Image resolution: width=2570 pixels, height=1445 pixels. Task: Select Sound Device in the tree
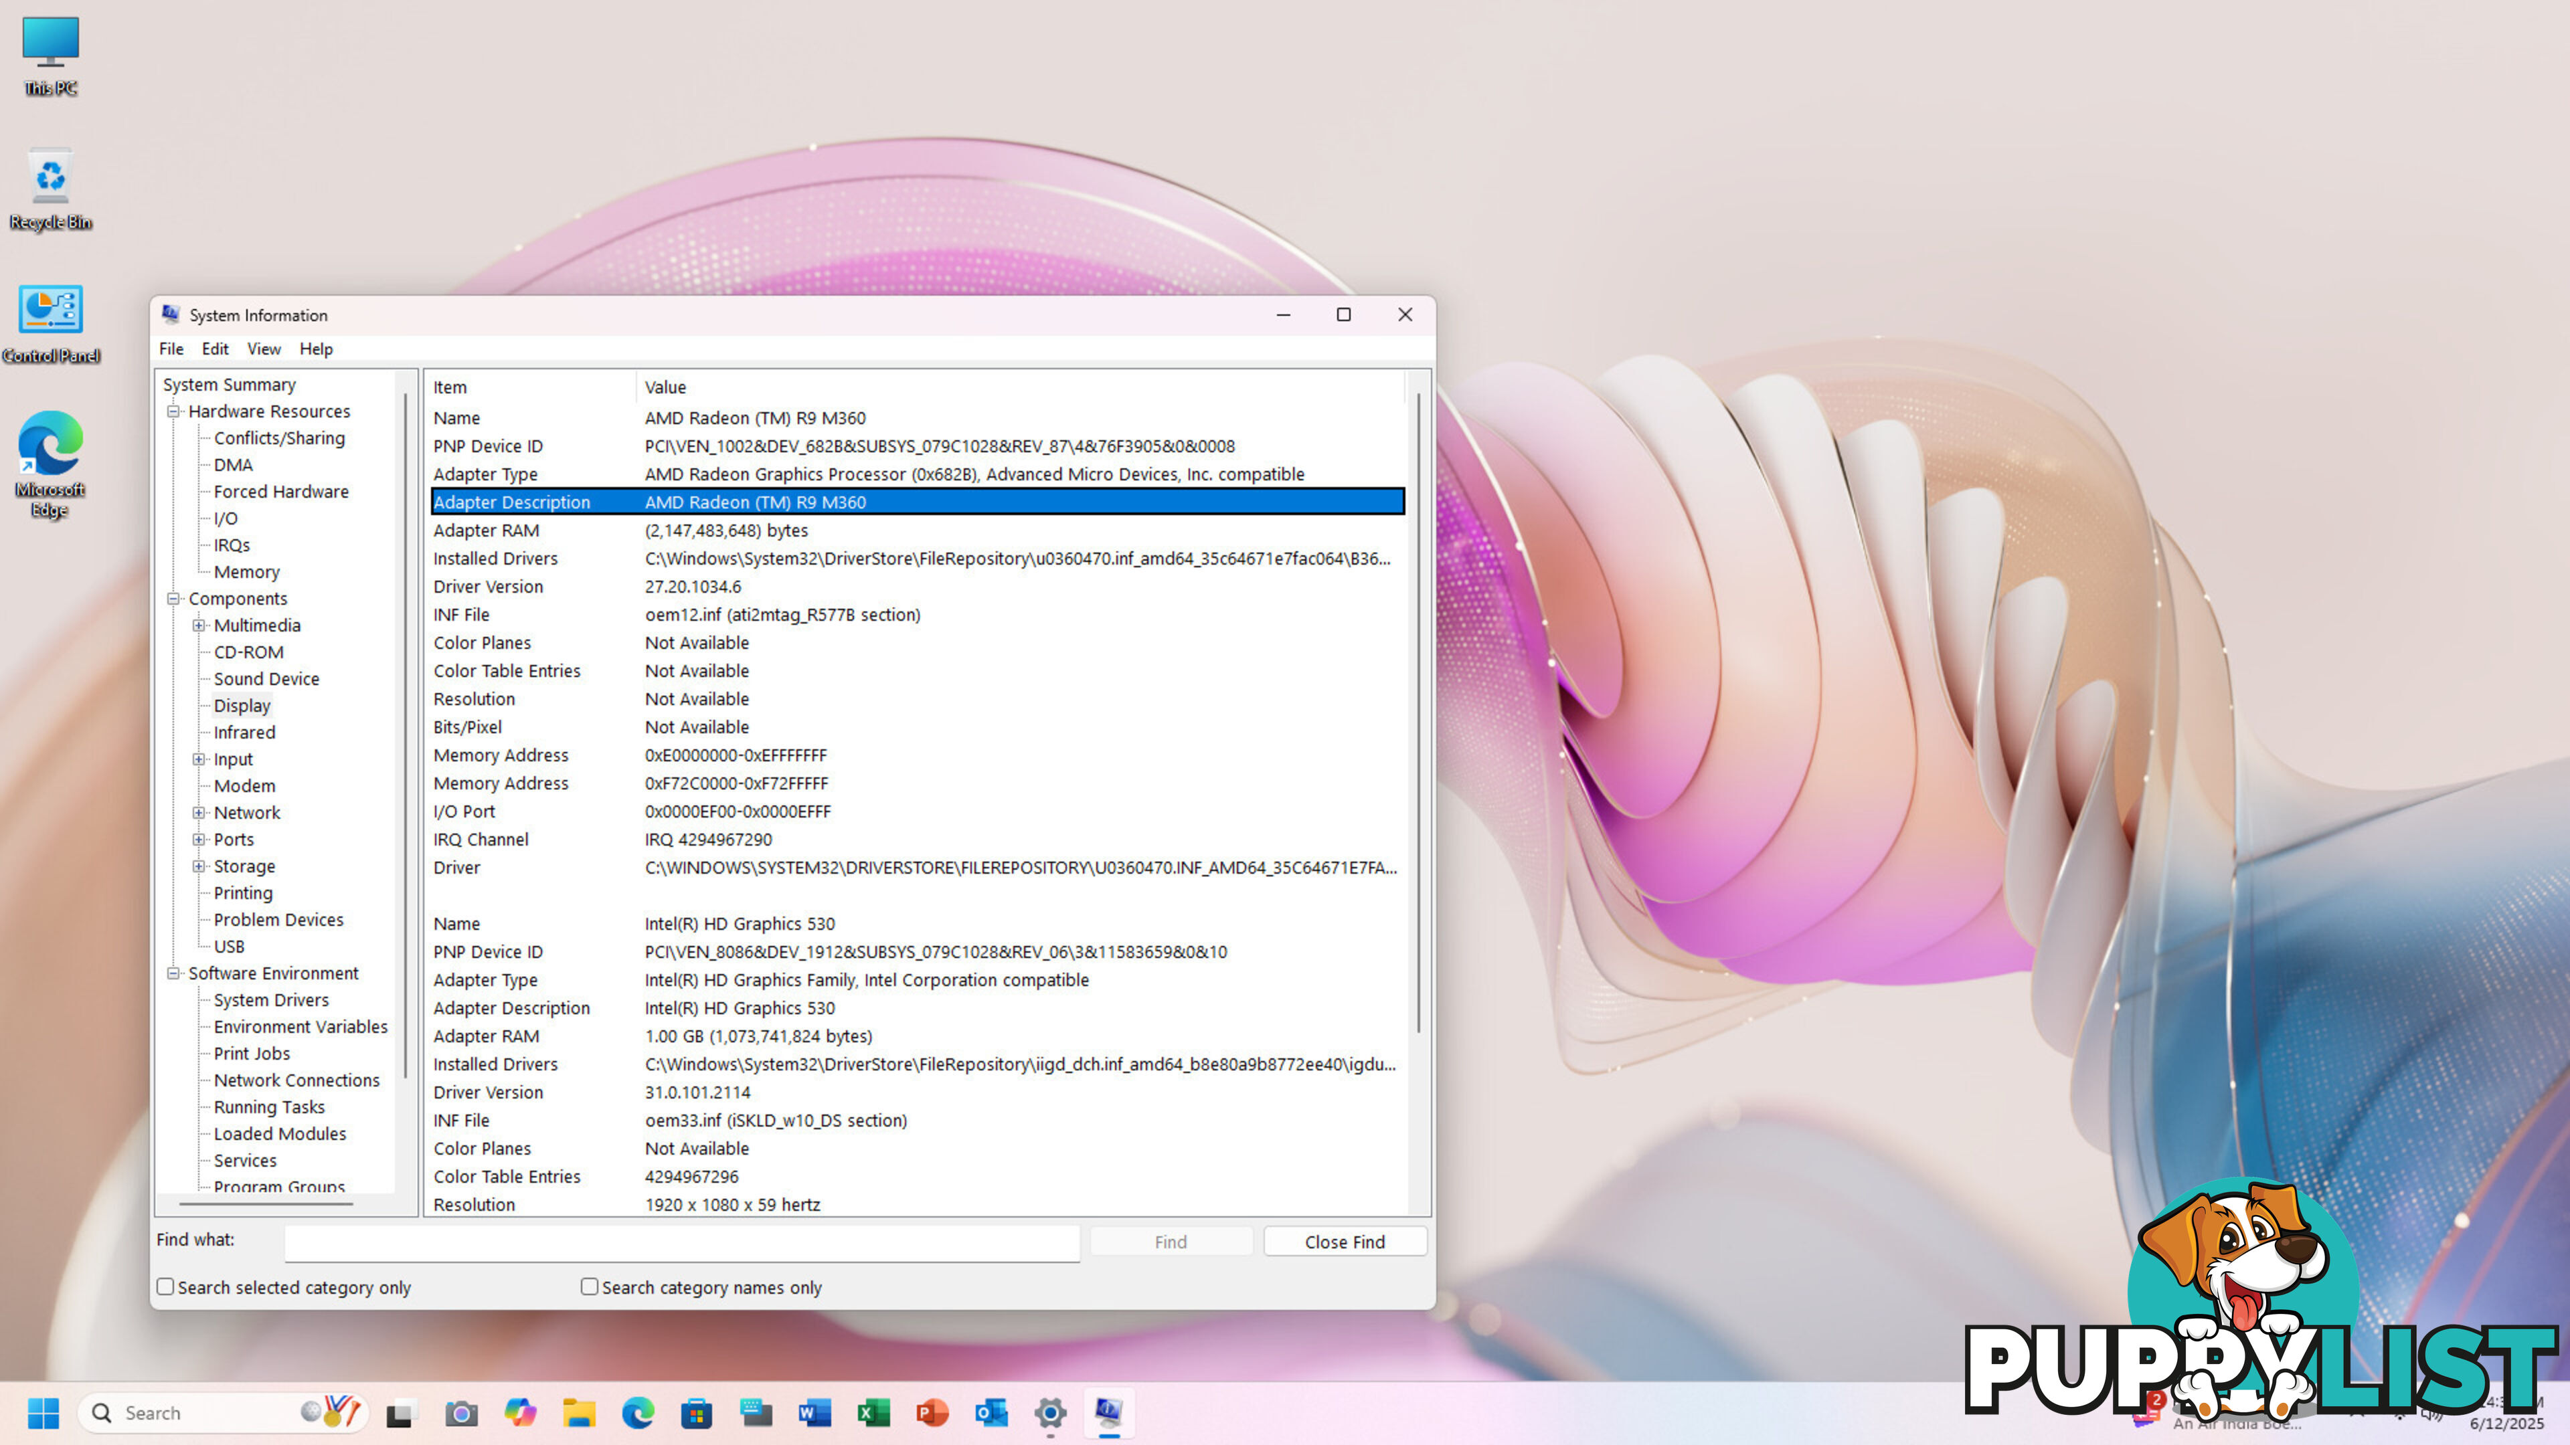click(x=266, y=679)
